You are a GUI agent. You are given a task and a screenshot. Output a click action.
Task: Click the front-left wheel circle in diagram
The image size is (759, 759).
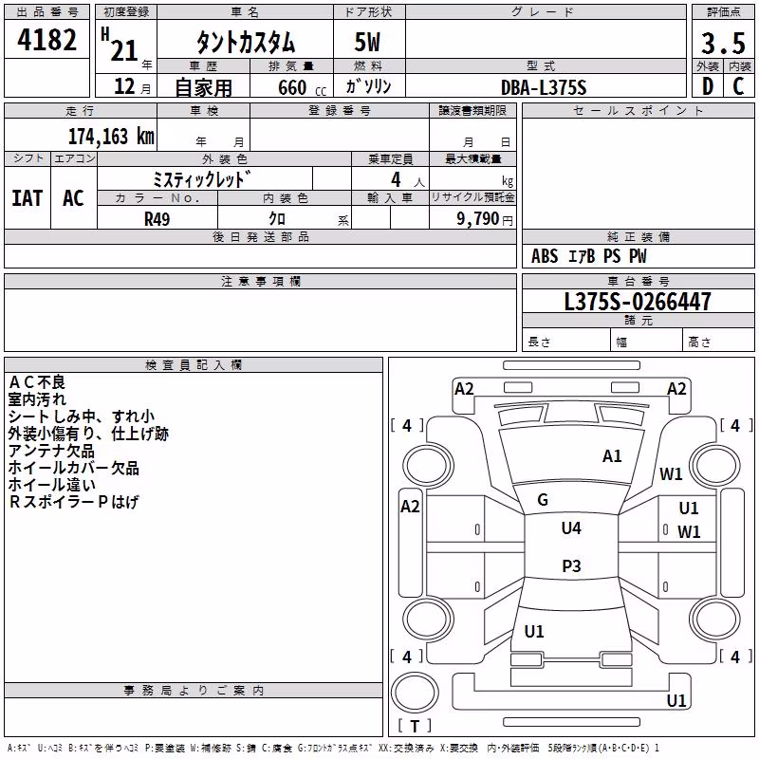click(x=428, y=466)
